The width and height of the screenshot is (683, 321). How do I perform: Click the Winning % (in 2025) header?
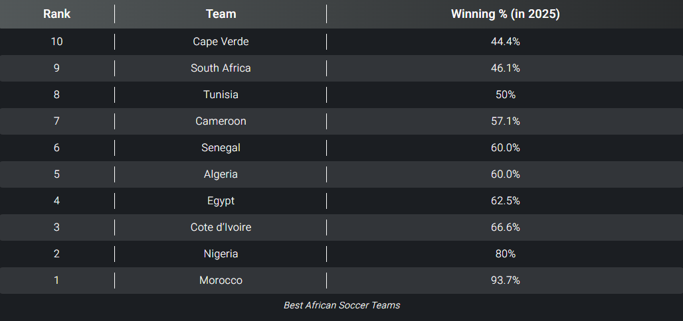(x=505, y=14)
